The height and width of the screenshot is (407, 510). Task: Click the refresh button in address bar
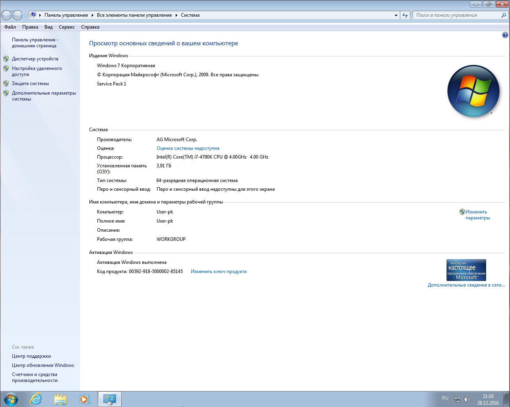405,15
